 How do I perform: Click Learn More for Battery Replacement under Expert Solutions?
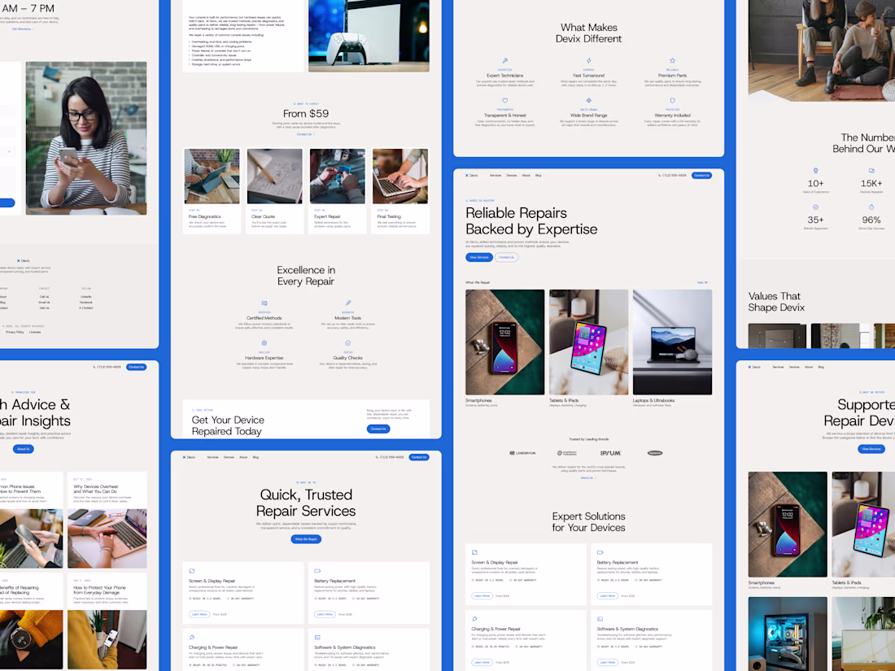point(607,595)
